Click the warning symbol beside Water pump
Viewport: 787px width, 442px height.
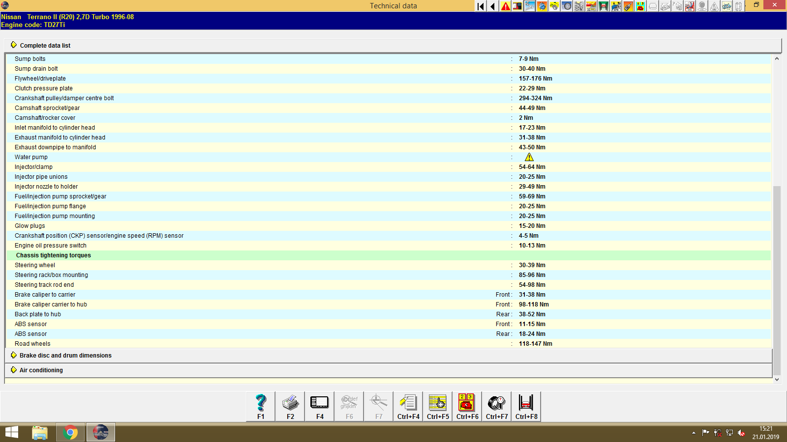529,157
